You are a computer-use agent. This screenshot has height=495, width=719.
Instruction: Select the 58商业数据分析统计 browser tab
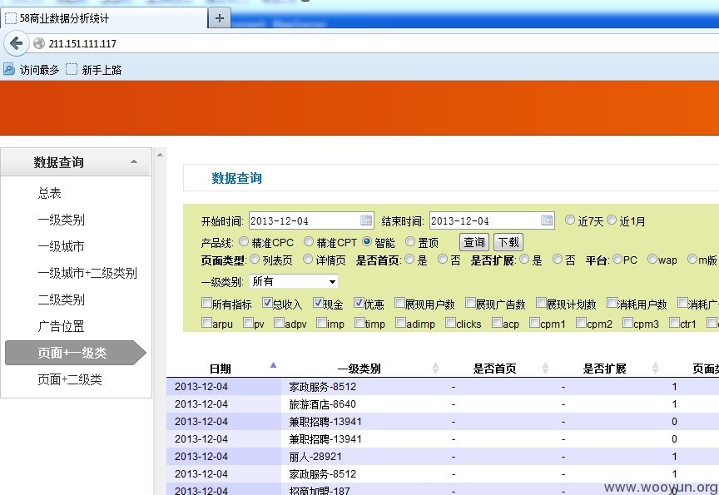click(104, 18)
